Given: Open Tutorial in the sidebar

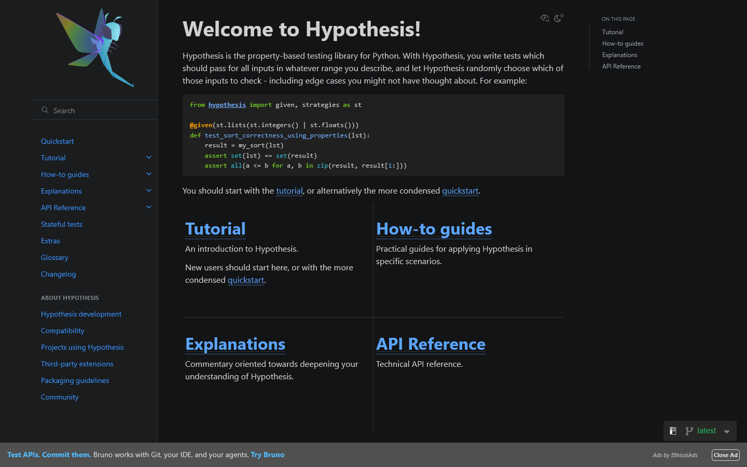Looking at the screenshot, I should tap(53, 158).
